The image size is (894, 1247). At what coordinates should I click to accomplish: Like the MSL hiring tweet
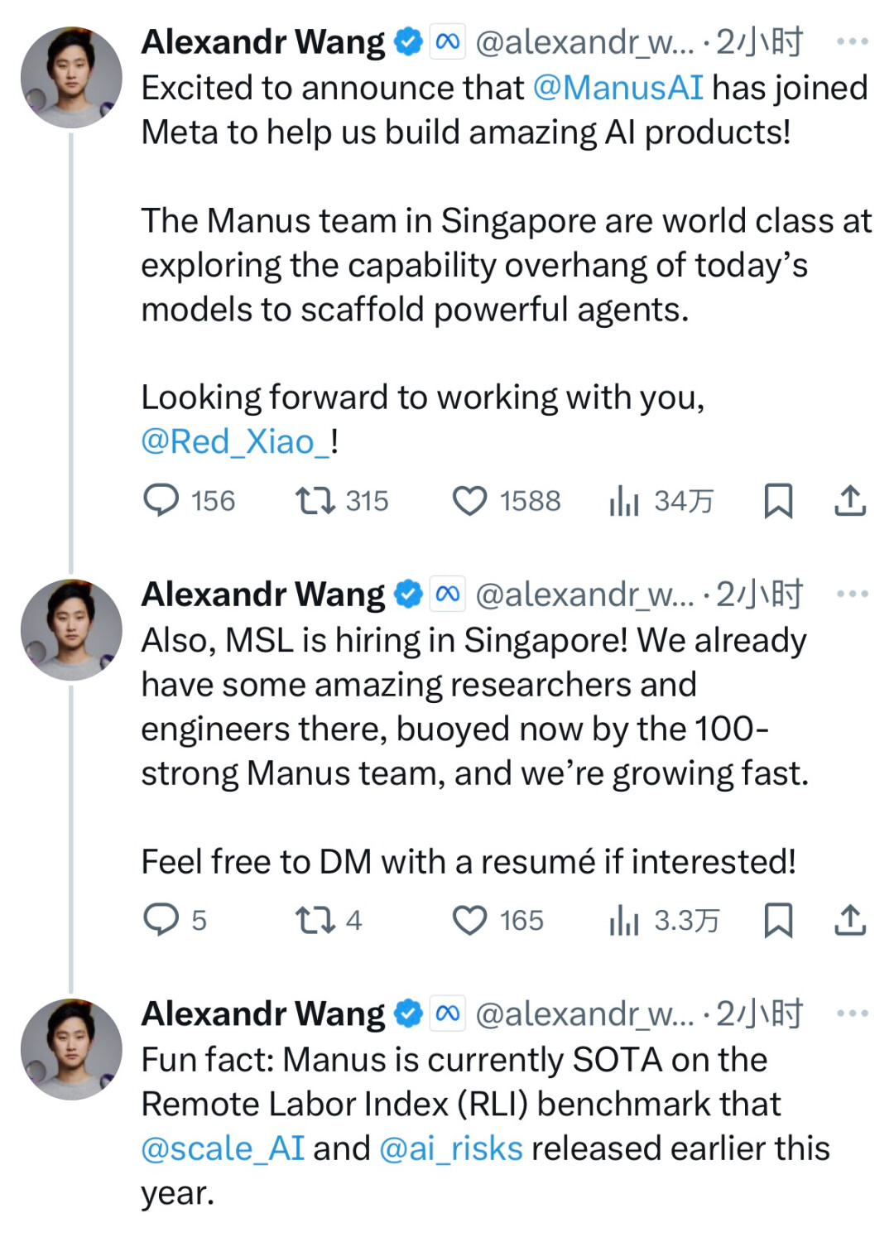coord(472,919)
